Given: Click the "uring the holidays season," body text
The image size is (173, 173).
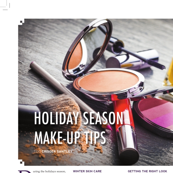Looking at the screenshot, I should 49,171.
